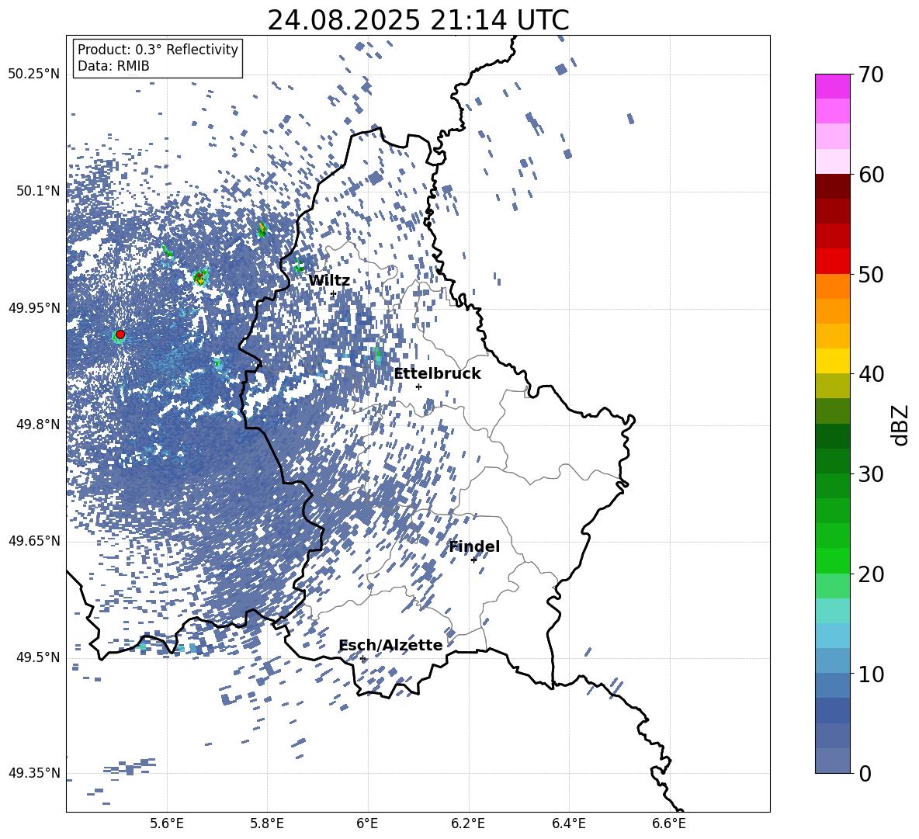The width and height of the screenshot is (919, 839).
Task: Click the 5.6°E longitude label
Action: click(x=167, y=823)
